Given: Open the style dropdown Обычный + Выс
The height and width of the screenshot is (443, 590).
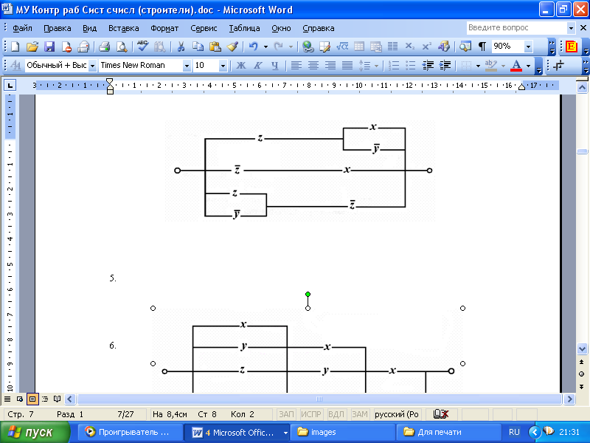Looking at the screenshot, I should pos(92,66).
